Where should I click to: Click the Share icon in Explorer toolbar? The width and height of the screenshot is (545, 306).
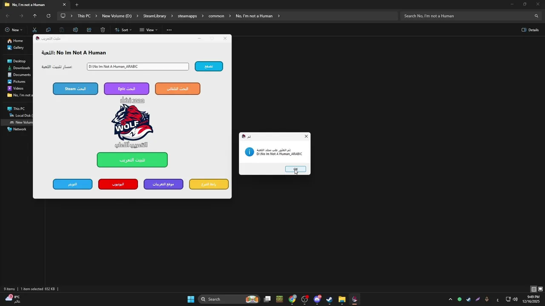(x=89, y=30)
